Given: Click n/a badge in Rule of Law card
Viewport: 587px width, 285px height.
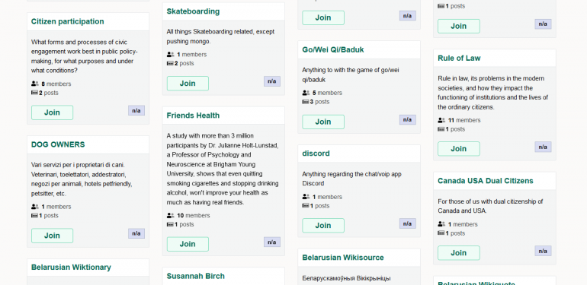Looking at the screenshot, I should click(x=543, y=147).
